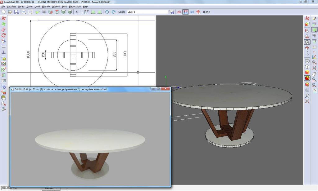Save the project with the floppy disk icon
Viewport: 318px width, 191px height.
(x=16, y=12)
